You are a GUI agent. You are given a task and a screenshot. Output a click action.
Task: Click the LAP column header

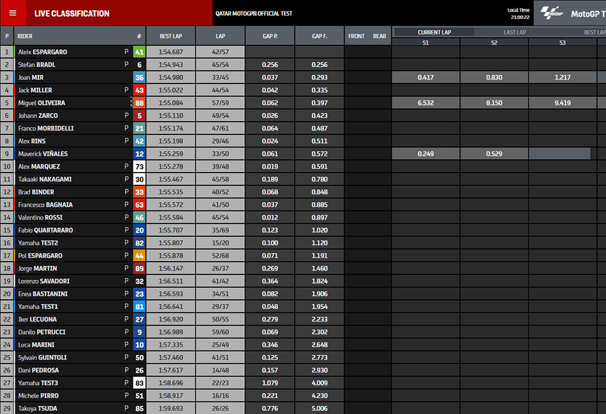pos(220,36)
